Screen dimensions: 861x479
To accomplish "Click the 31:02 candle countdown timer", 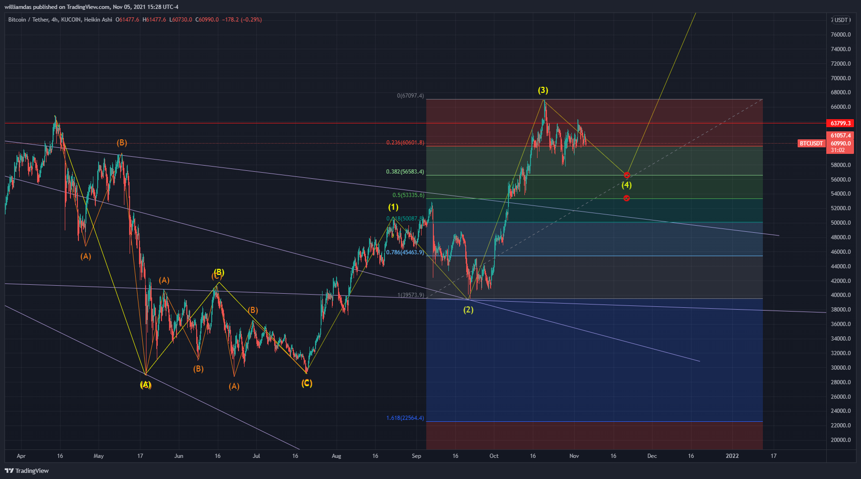I will click(x=838, y=150).
